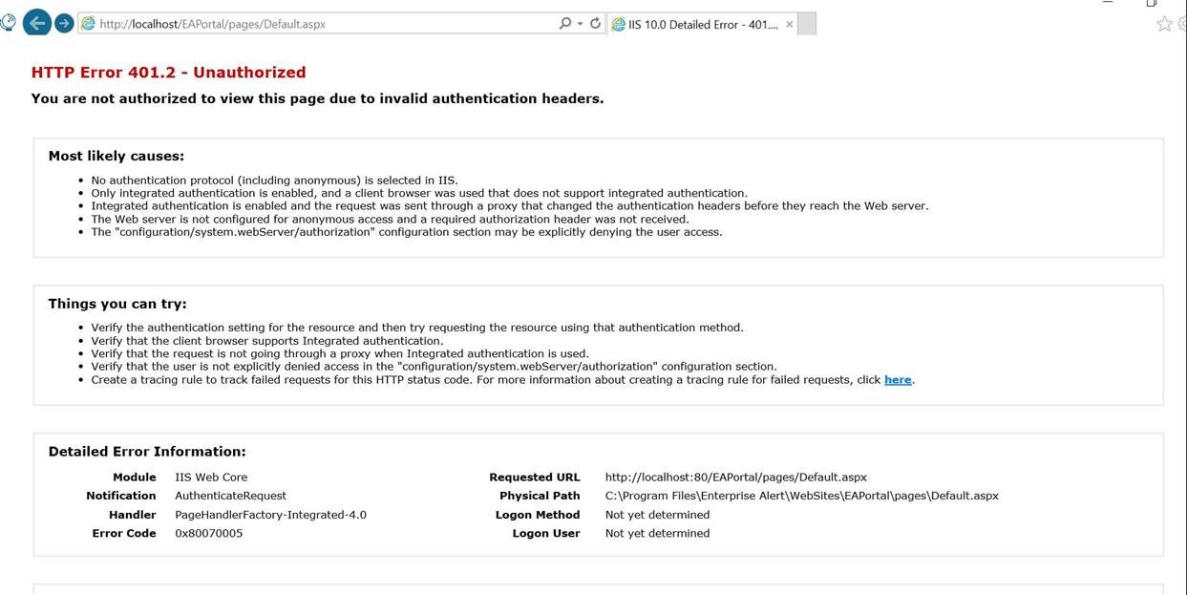The image size is (1187, 595).
Task: Click the Logon Method 'Not yet determined' value
Action: click(x=657, y=515)
